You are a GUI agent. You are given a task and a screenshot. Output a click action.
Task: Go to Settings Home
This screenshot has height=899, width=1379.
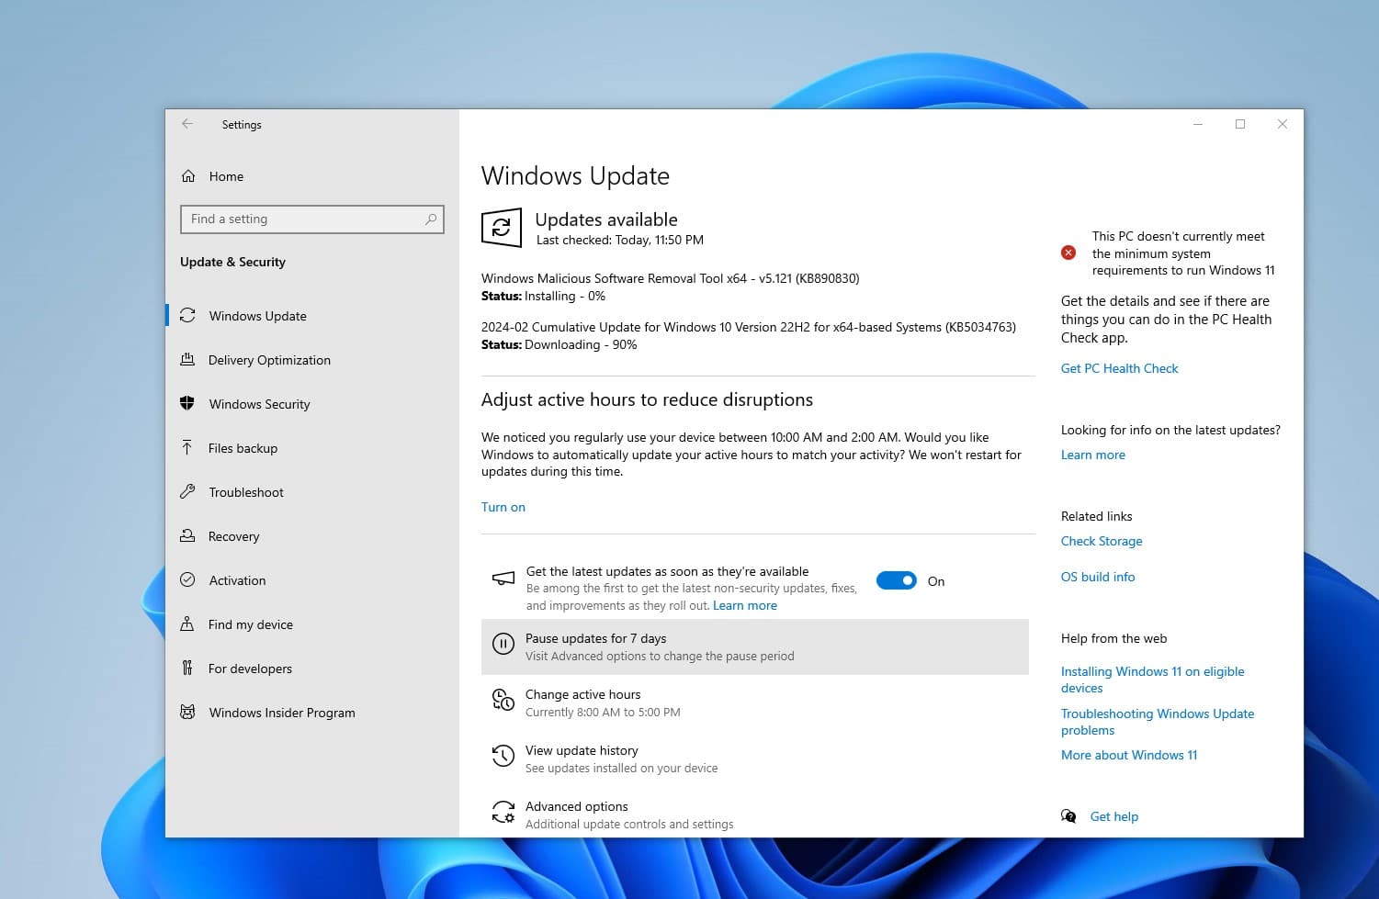pos(312,176)
